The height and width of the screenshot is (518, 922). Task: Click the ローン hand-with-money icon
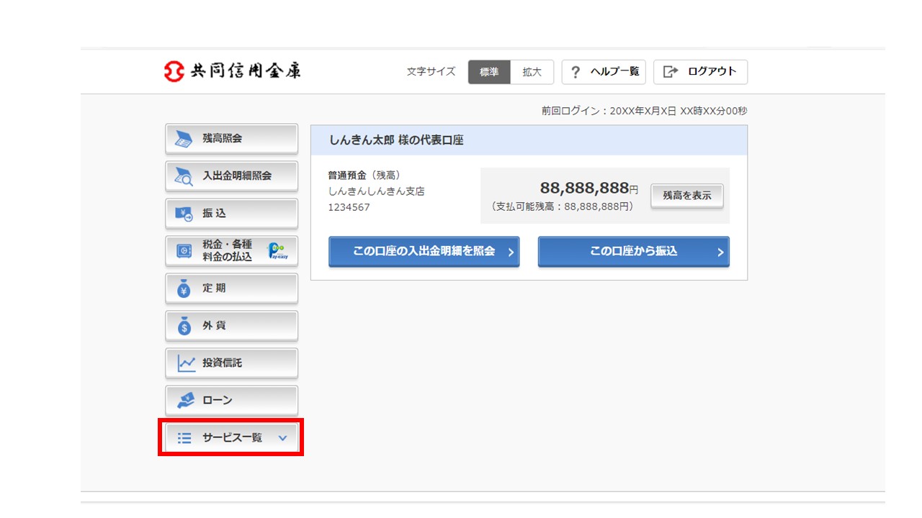185,401
